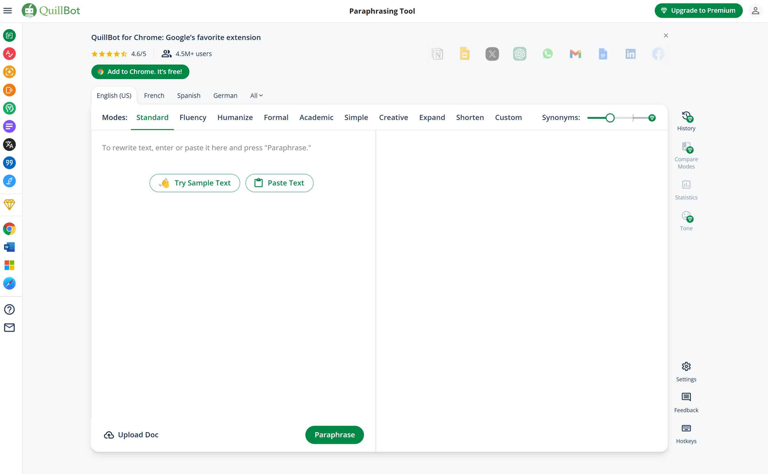Image resolution: width=768 pixels, height=474 pixels.
Task: Open the hamburger navigation menu
Action: 7,11
